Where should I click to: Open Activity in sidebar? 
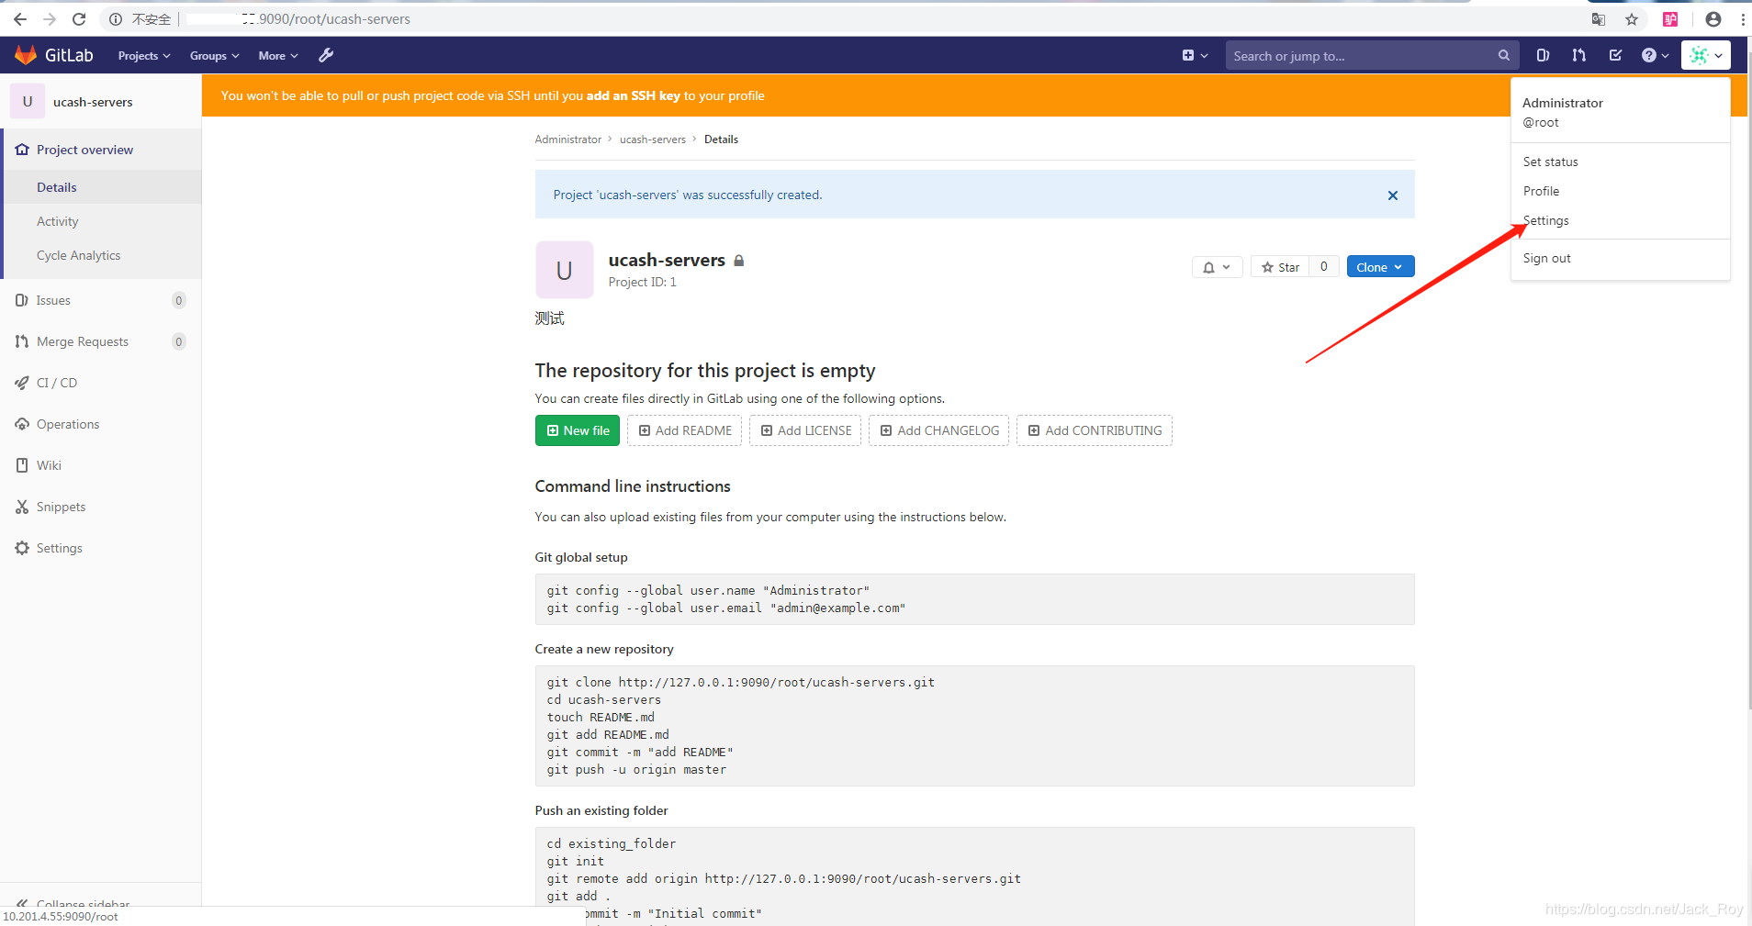pyautogui.click(x=58, y=221)
